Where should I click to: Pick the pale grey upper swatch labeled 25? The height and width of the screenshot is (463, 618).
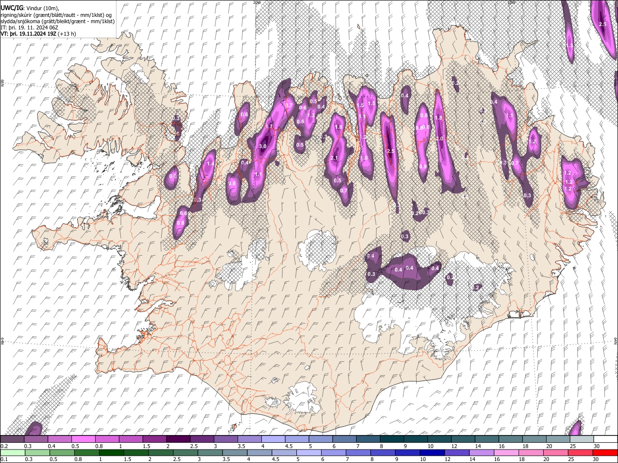(581, 439)
